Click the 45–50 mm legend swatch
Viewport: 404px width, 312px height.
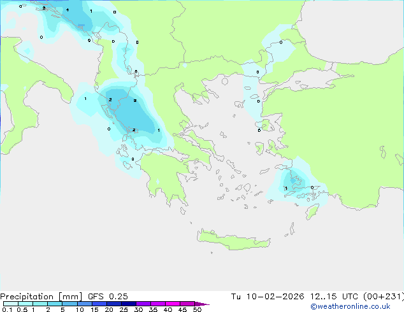[187, 304]
